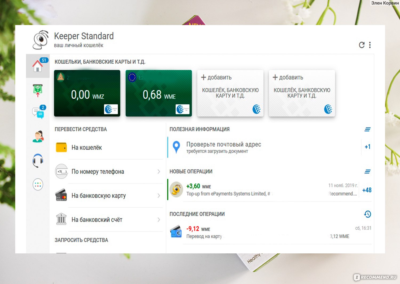Click the EU flag icon on WME card
The height and width of the screenshot is (284, 400).
[x=132, y=77]
